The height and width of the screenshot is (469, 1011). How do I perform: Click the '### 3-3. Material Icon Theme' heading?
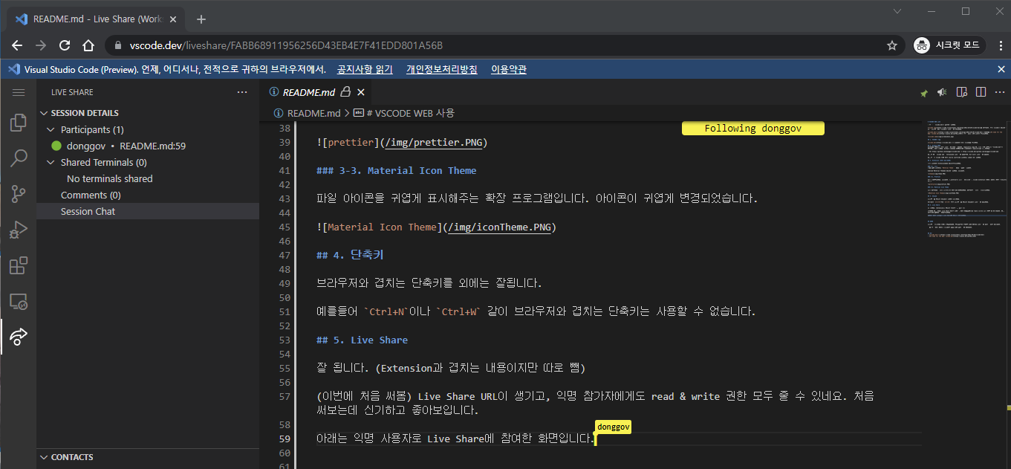pos(397,170)
